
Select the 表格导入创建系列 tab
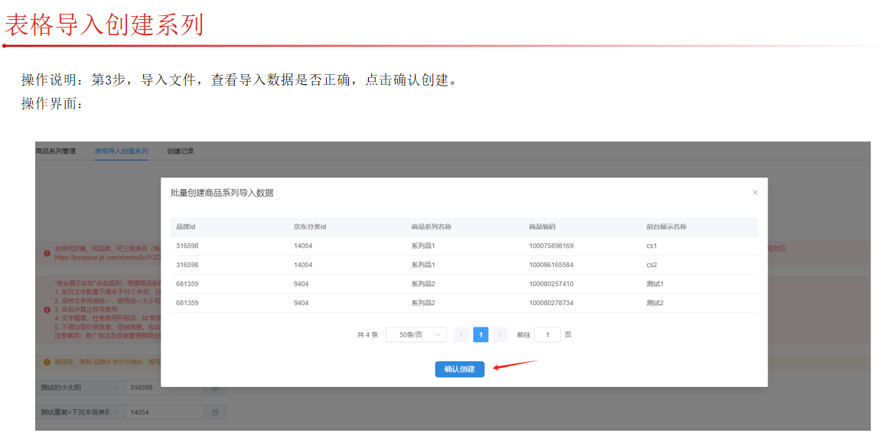coord(121,151)
